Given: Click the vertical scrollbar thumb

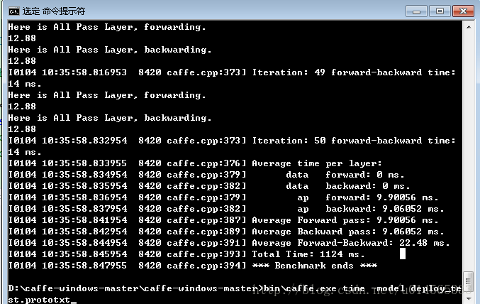Looking at the screenshot, I should 468,281.
